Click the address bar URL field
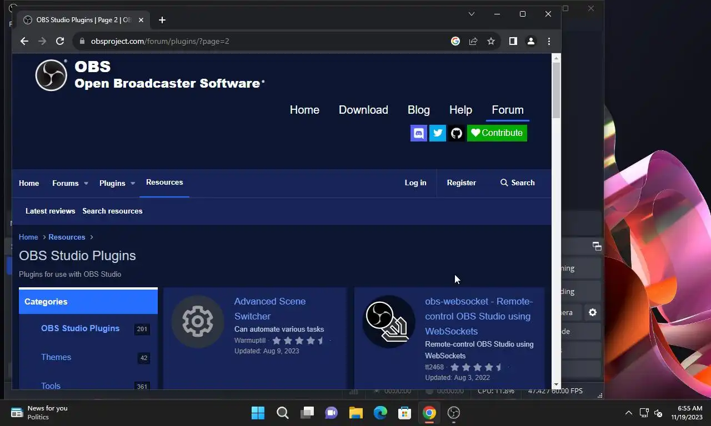711x426 pixels. 261,41
